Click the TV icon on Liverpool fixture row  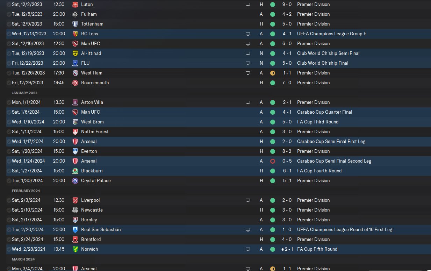point(248,200)
